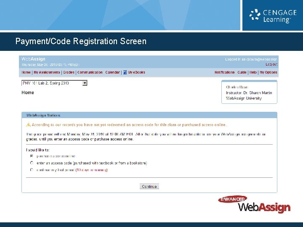Click the Continue button
Image resolution: width=303 pixels, height=227 pixels.
coord(149,187)
